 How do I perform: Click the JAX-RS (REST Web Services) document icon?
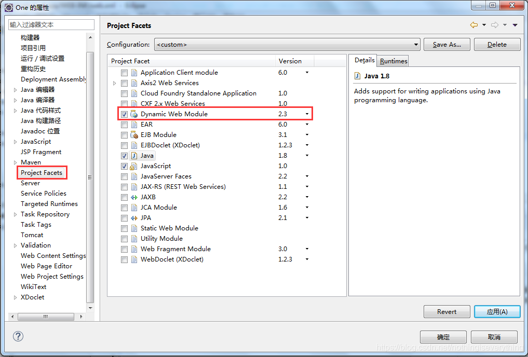[x=134, y=187]
